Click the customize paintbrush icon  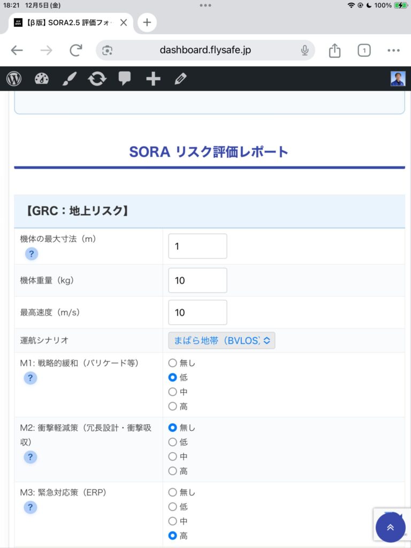click(69, 79)
